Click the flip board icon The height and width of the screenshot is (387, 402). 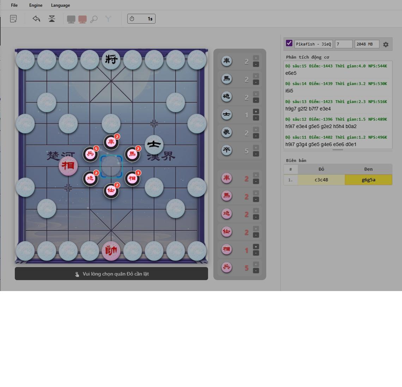click(52, 19)
